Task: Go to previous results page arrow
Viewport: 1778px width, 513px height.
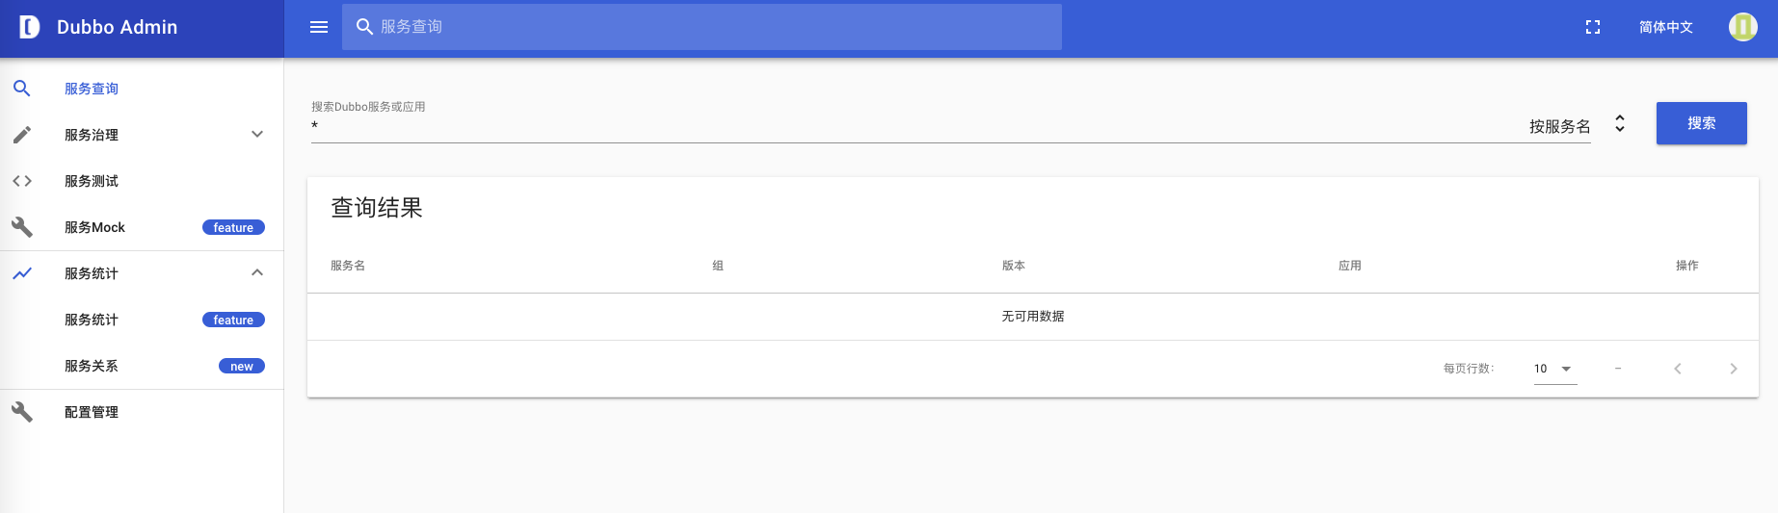Action: pos(1678,369)
